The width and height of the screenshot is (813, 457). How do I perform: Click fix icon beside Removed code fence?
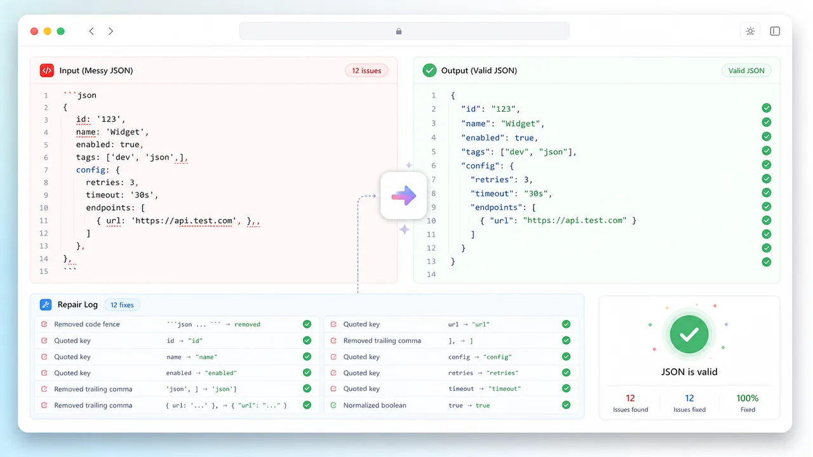tap(44, 324)
